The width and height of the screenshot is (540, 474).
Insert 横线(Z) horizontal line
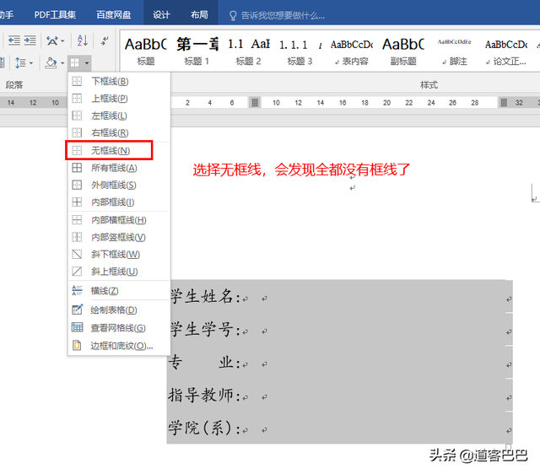119,291
